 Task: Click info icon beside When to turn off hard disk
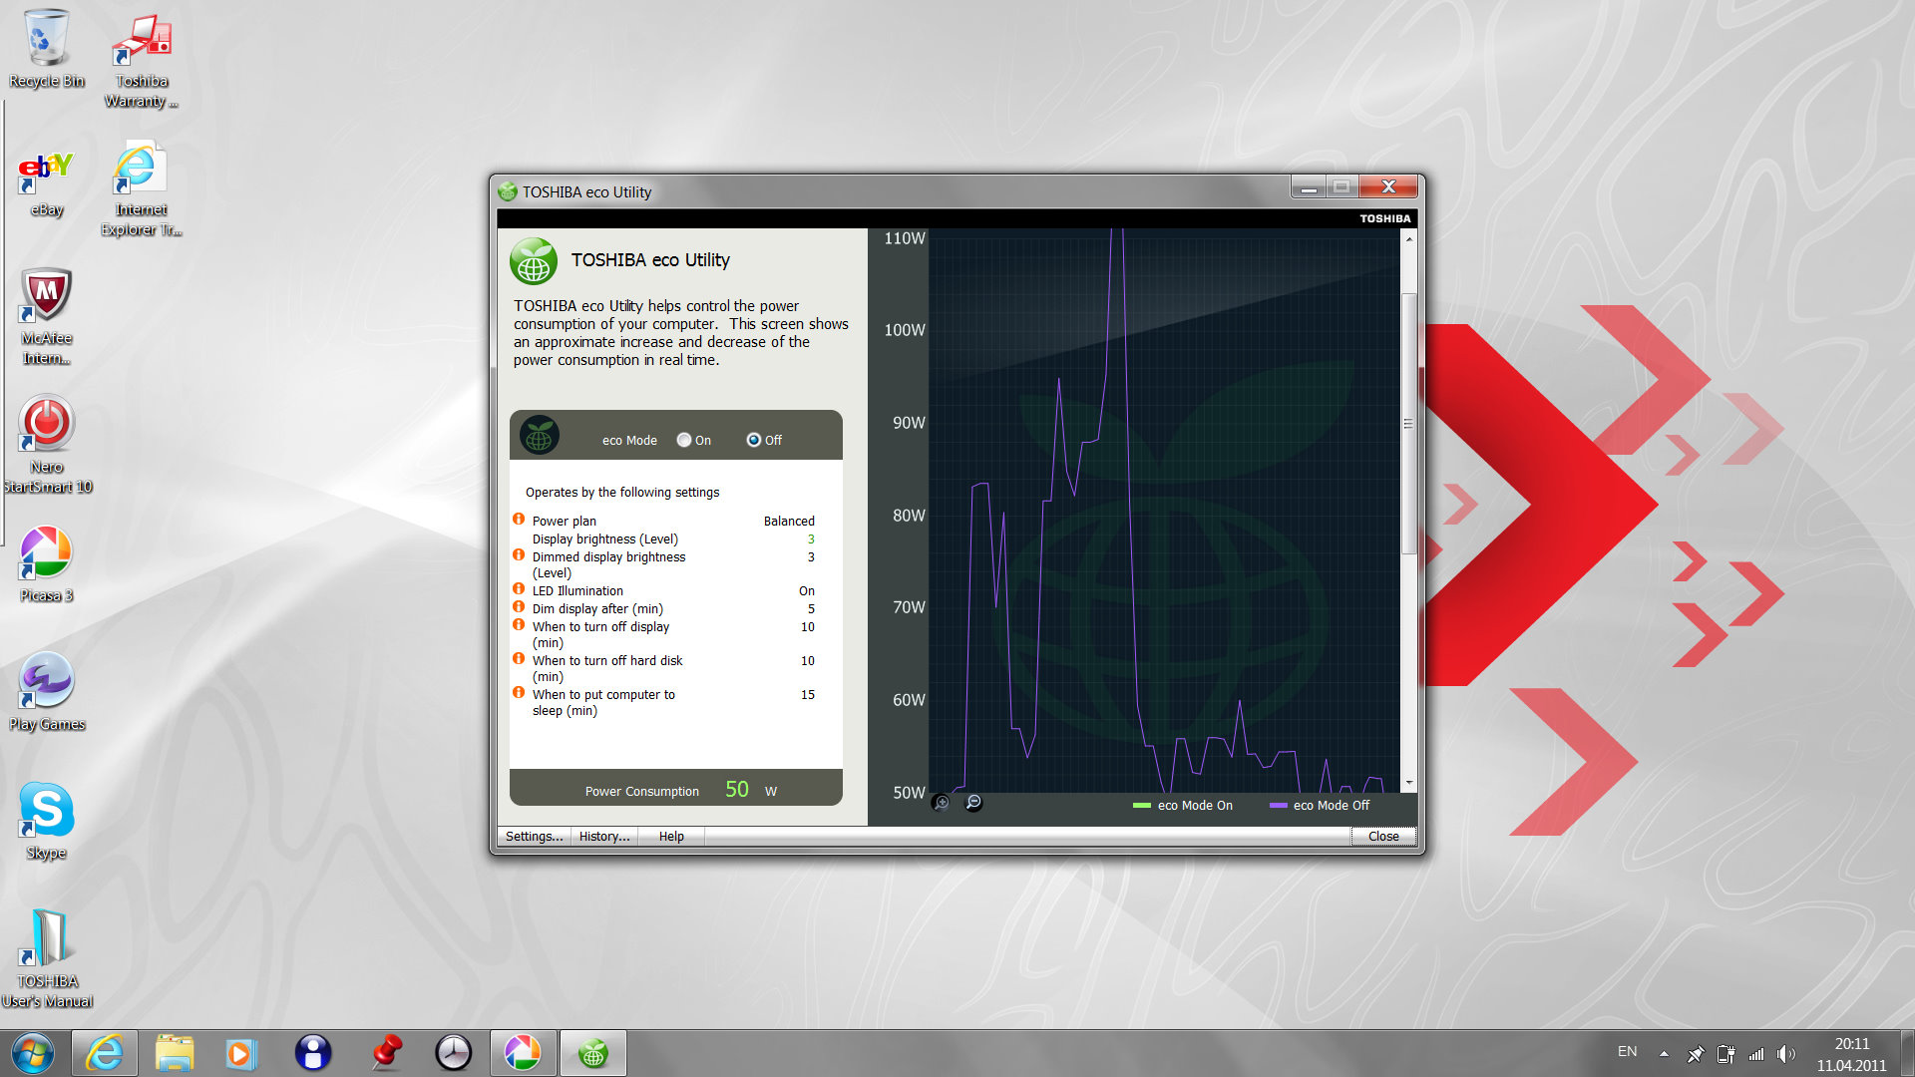click(x=519, y=659)
